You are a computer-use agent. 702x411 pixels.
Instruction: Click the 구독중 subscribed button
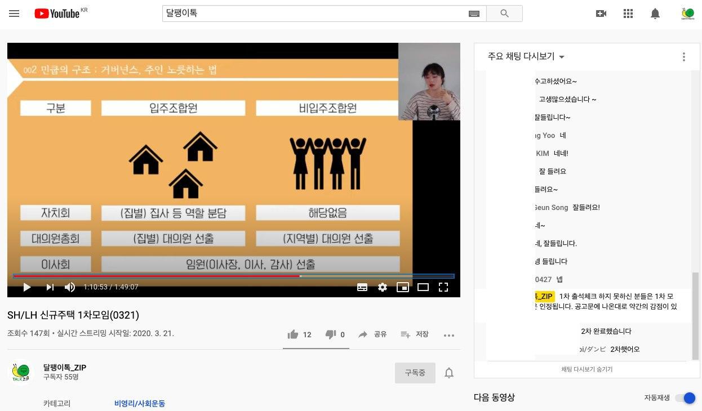415,373
